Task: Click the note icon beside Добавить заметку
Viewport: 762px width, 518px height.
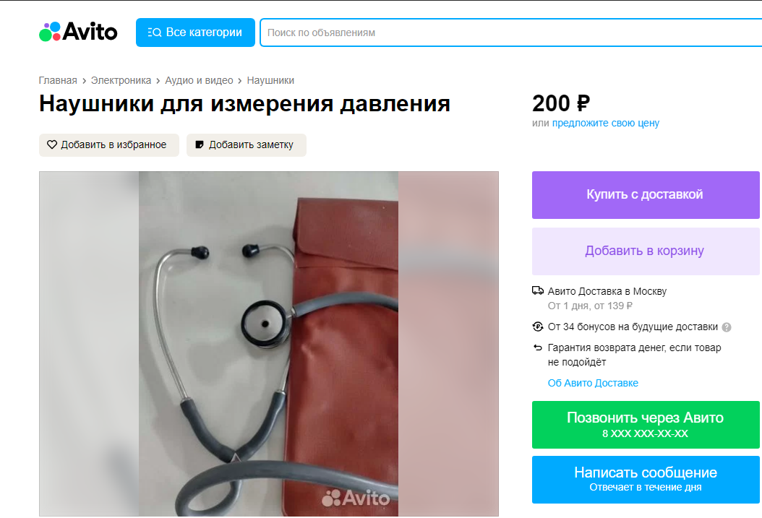Action: [x=200, y=144]
